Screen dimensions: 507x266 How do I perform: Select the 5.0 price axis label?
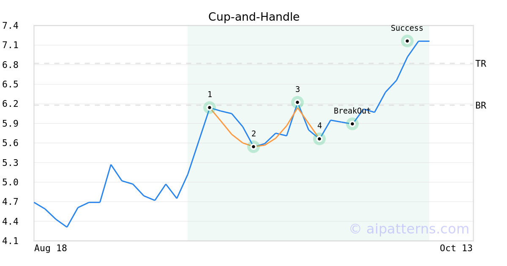tap(10, 182)
